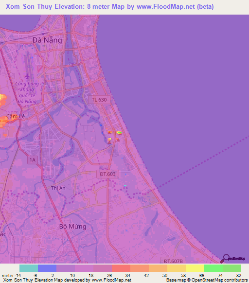Click the airport plane icon on the map
Image resolution: width=249 pixels, height=283 pixels.
(x=27, y=76)
